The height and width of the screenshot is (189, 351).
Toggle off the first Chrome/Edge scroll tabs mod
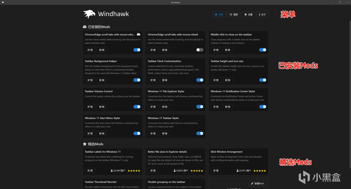coord(137,50)
